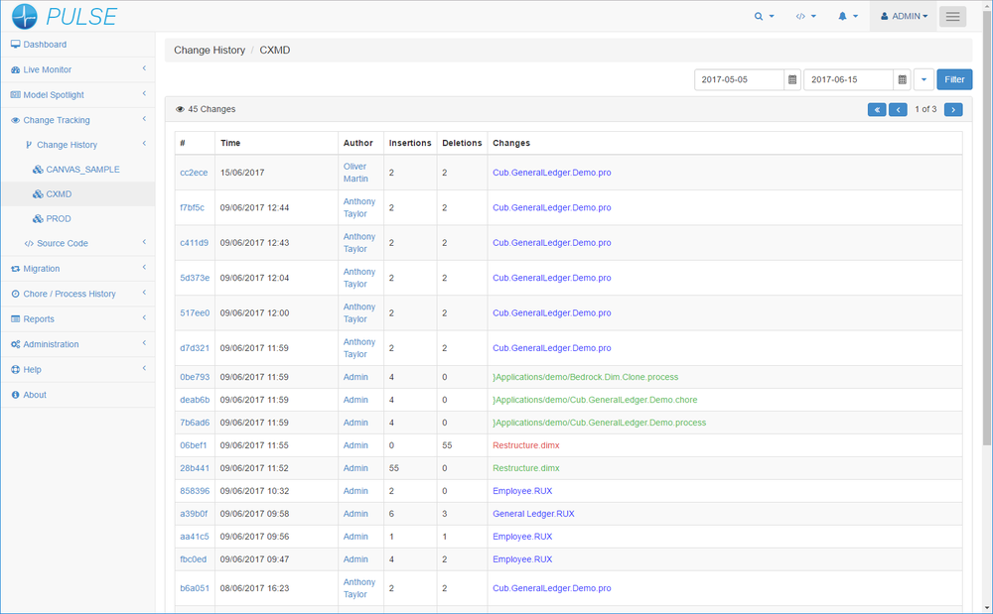Expand Chore / Process History menu
993x614 pixels.
(70, 294)
